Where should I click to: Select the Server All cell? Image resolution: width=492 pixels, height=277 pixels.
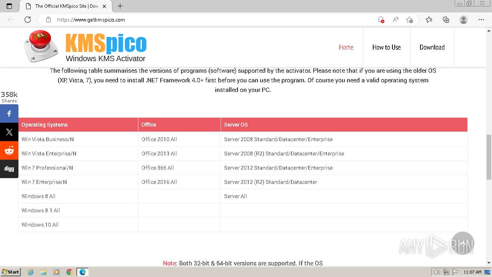click(x=344, y=196)
